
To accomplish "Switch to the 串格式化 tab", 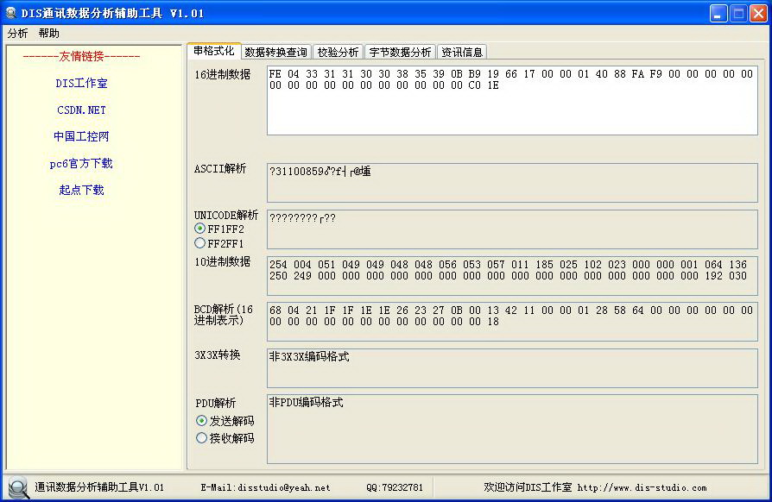I will pos(213,51).
